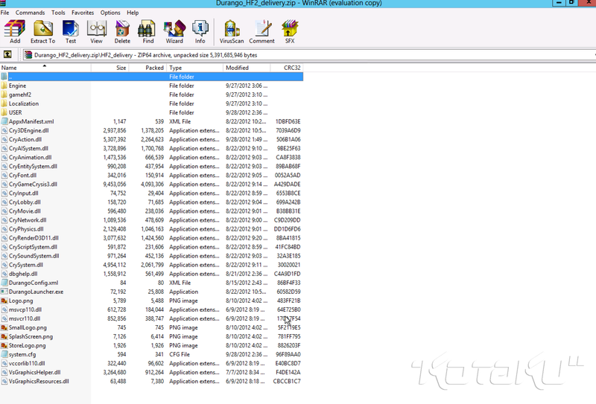Select CryAnimation.dll file name
This screenshot has width=596, height=404.
tap(30, 157)
